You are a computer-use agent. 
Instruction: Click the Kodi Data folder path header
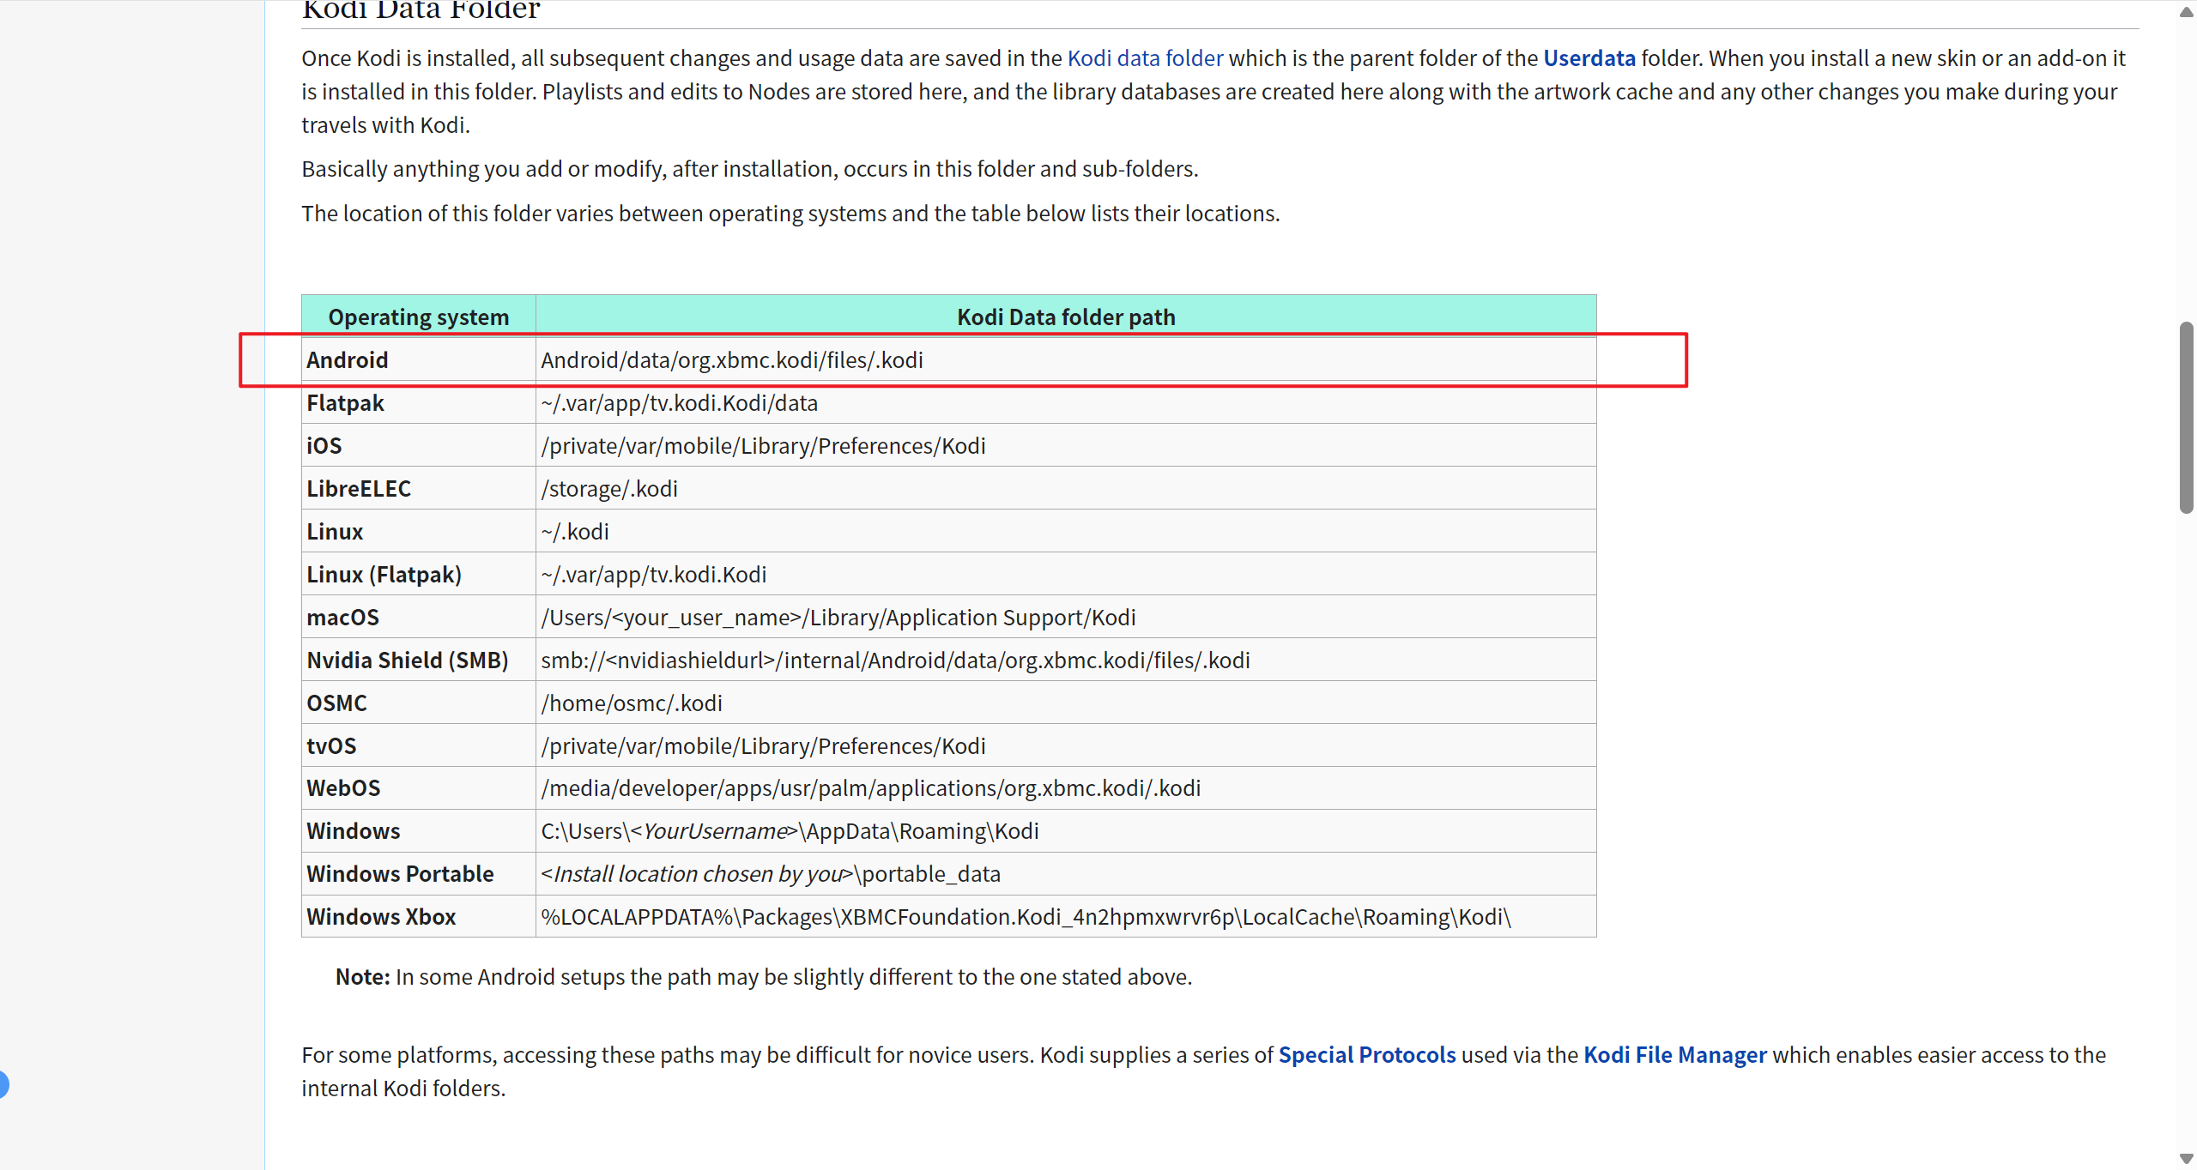[1065, 317]
